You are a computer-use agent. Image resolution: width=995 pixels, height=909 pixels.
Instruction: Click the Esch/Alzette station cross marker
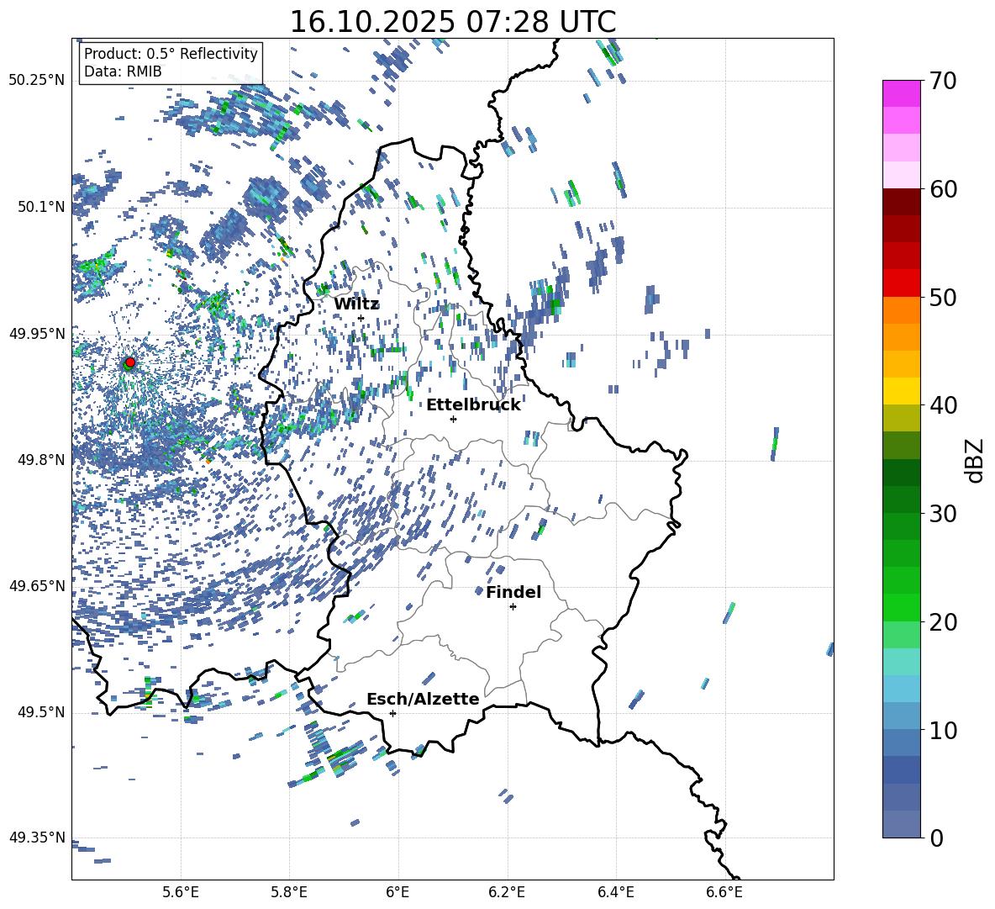pyautogui.click(x=392, y=713)
